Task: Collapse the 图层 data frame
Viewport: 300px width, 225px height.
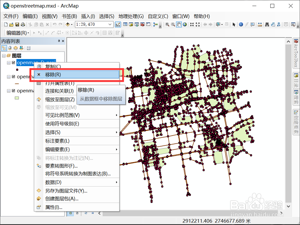Action: (4, 56)
